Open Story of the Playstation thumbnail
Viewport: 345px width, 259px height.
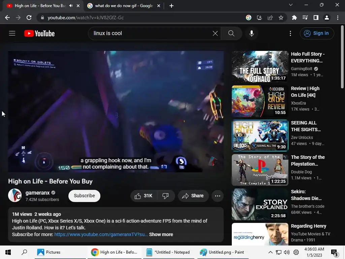260,170
